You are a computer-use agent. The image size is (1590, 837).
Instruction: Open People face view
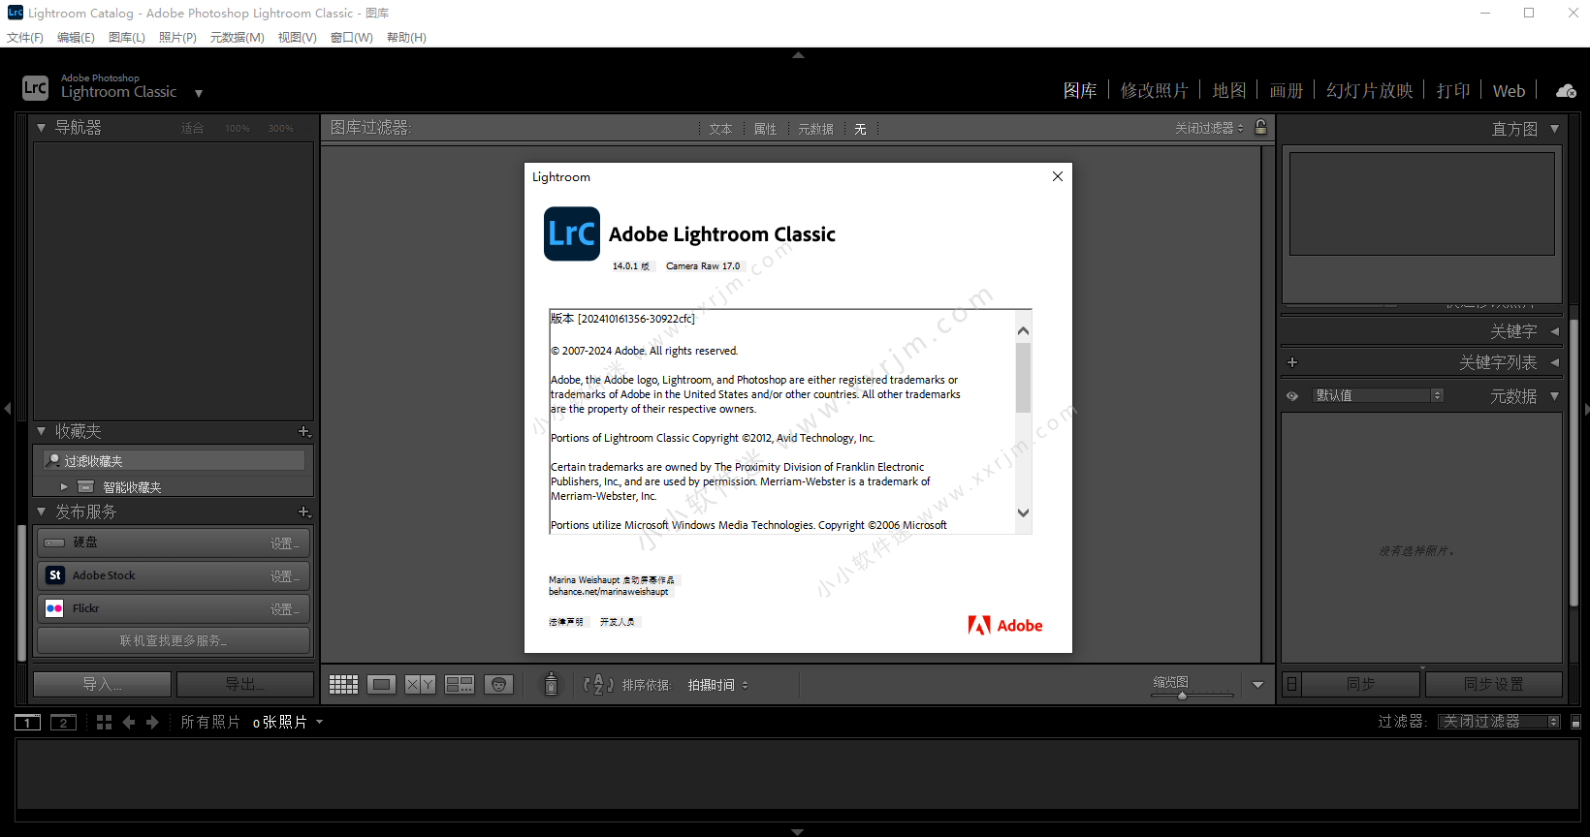click(x=498, y=685)
